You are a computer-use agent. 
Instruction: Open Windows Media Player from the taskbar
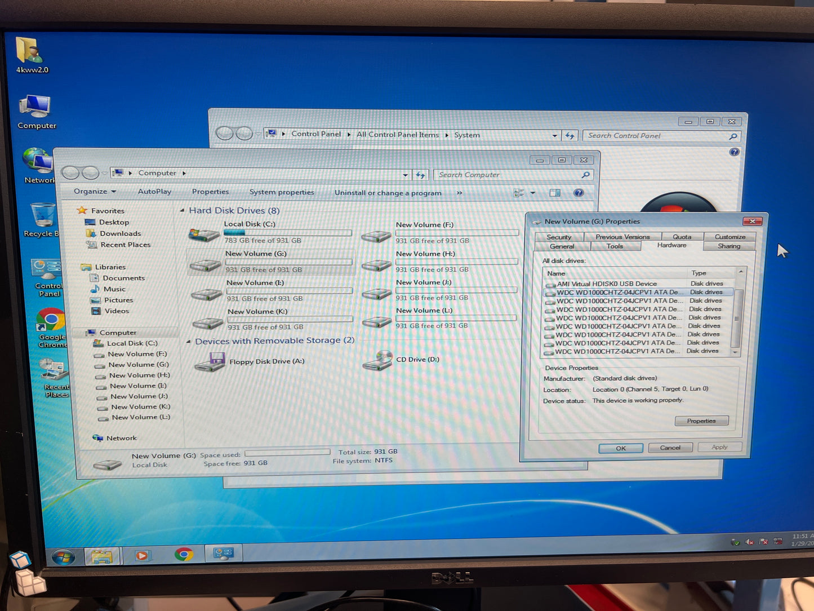[142, 555]
